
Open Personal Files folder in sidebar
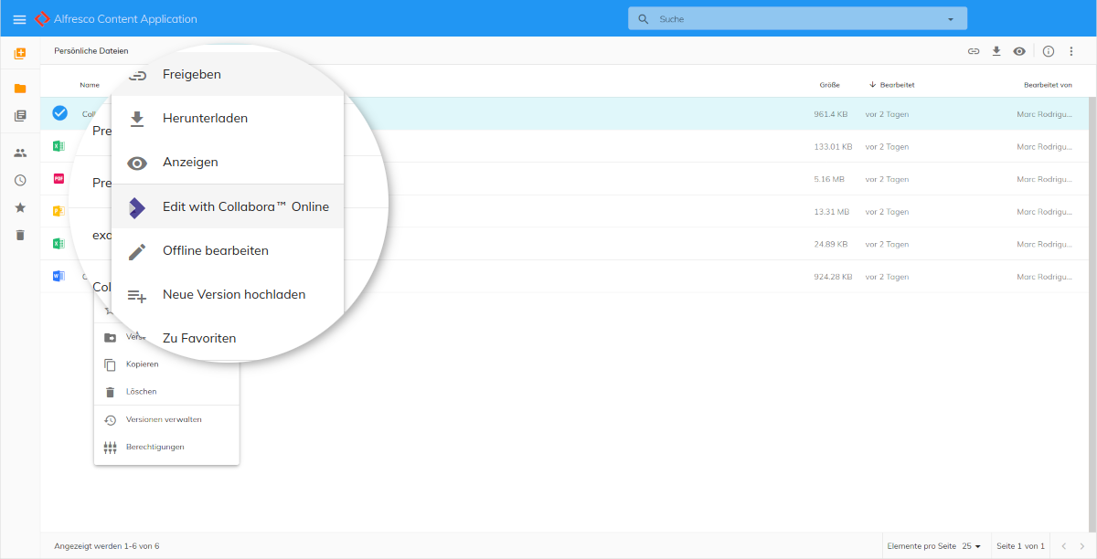[x=20, y=89]
